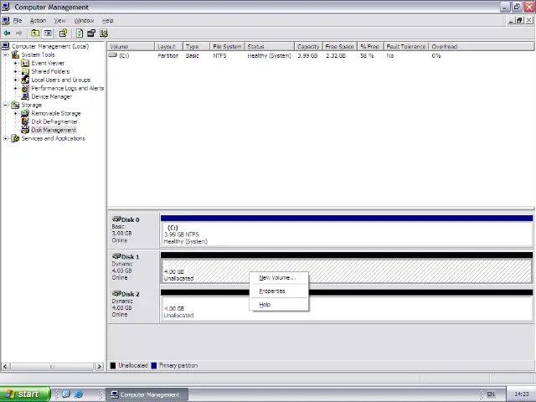Click the Event Viewer icon in tree
The height and width of the screenshot is (402, 536).
pos(25,64)
